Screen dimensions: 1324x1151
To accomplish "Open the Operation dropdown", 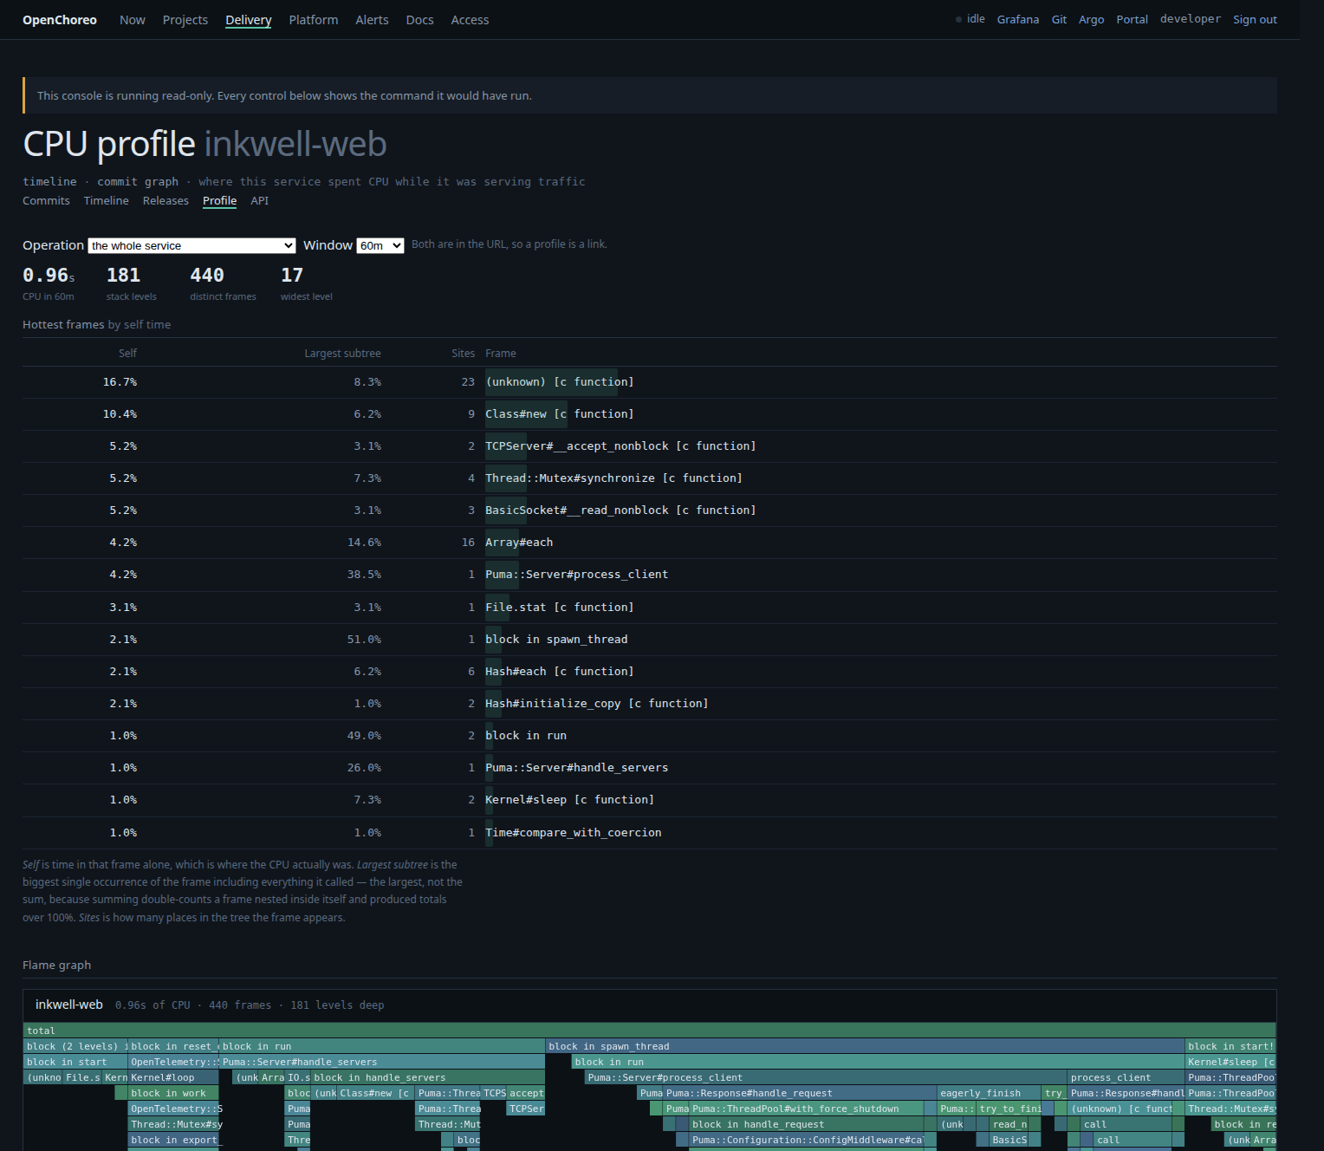I will pyautogui.click(x=191, y=245).
